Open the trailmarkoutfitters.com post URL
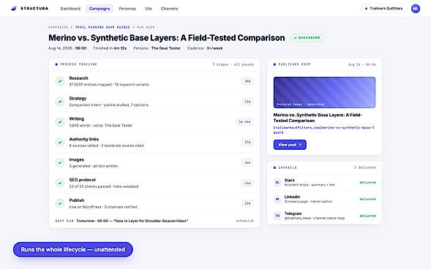 point(324,130)
